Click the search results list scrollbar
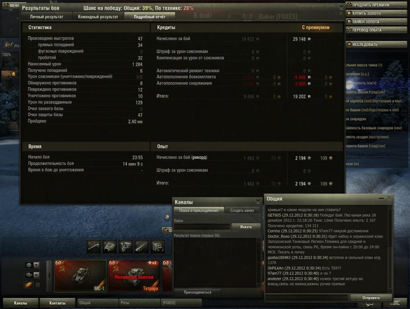The image size is (410, 309). pyautogui.click(x=258, y=263)
